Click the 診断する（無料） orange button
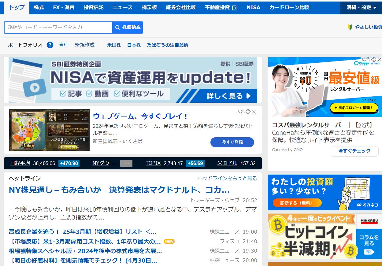The image size is (382, 266). point(297,203)
